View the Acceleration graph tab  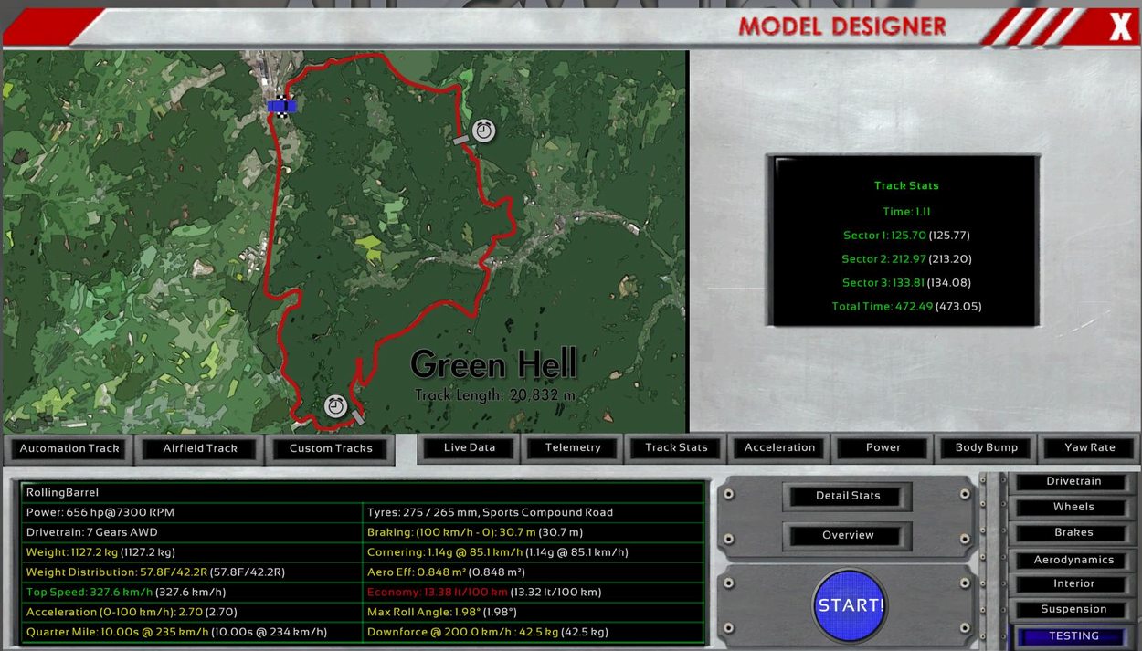pos(779,447)
